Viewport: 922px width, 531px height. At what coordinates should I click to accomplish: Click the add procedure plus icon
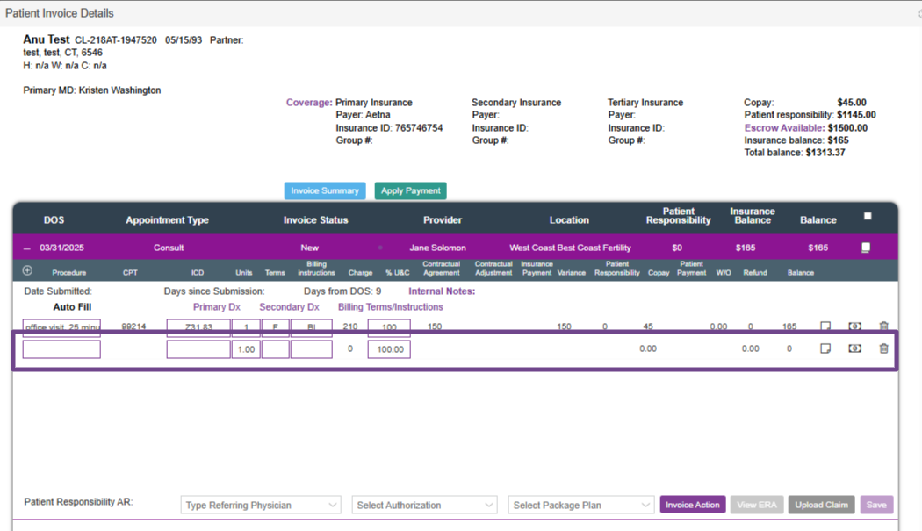(27, 271)
